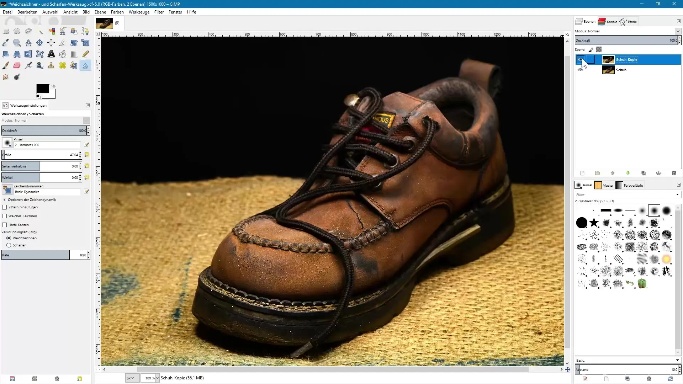
Task: Open px unit dropdown in status bar
Action: point(132,378)
